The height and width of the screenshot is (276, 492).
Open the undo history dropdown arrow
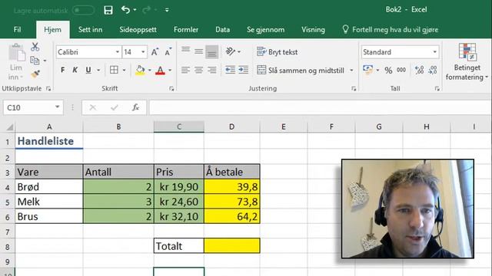(x=135, y=10)
